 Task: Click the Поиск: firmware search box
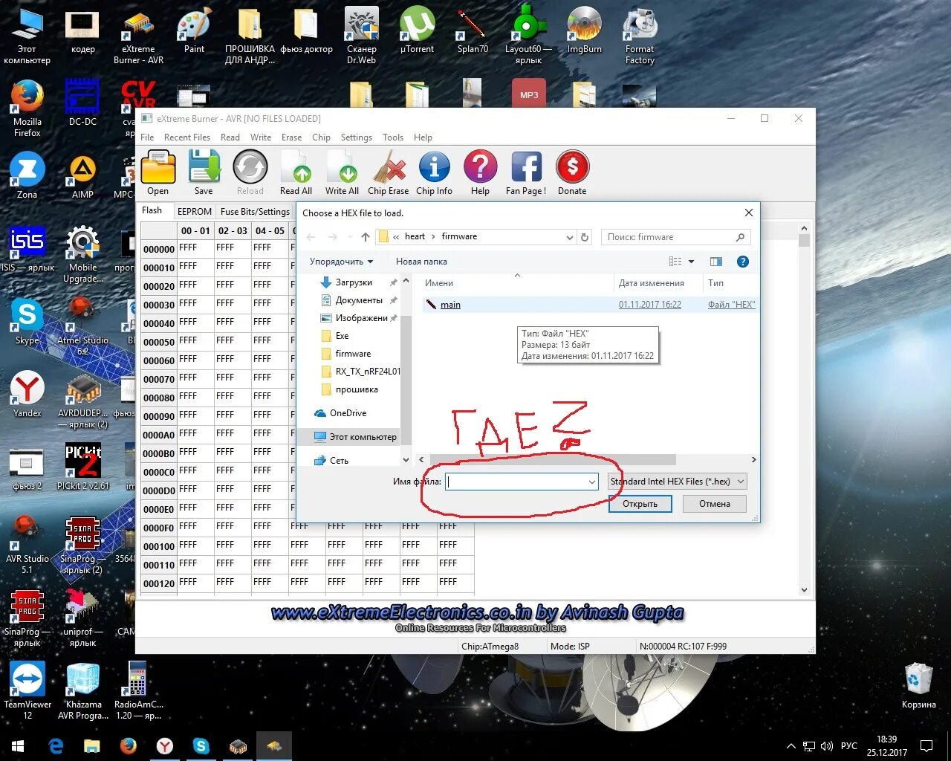(675, 237)
